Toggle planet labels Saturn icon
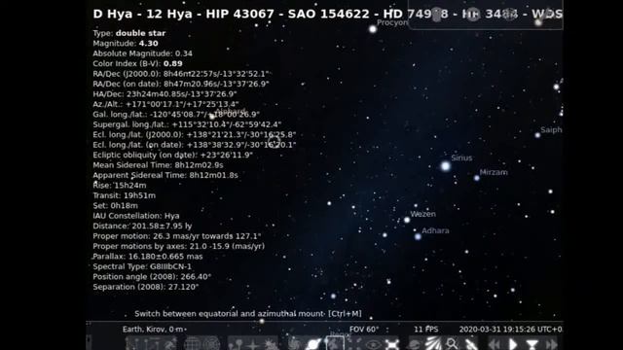This screenshot has height=350, width=623. tap(313, 343)
